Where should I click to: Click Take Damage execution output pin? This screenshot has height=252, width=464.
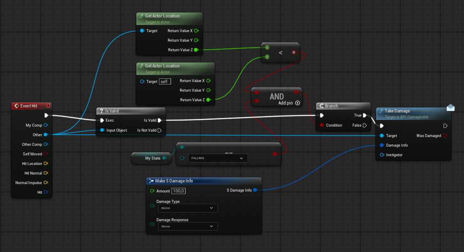point(445,126)
